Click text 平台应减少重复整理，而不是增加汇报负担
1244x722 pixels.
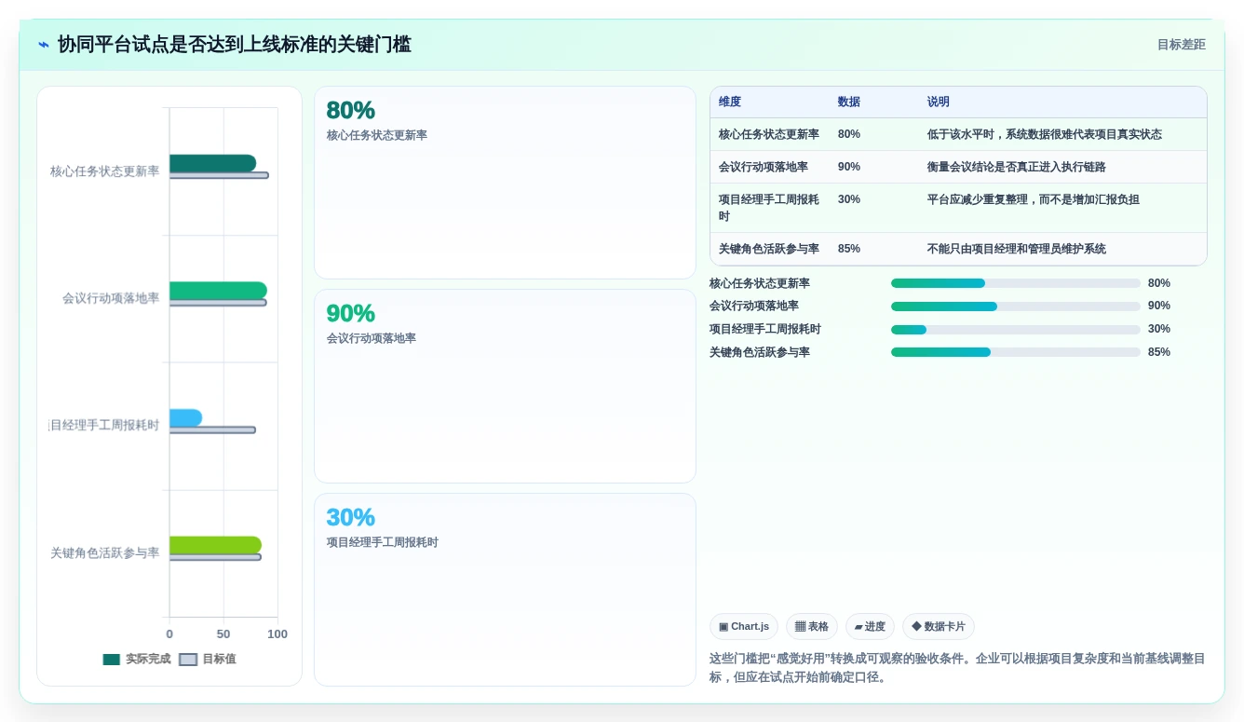pyautogui.click(x=1034, y=199)
